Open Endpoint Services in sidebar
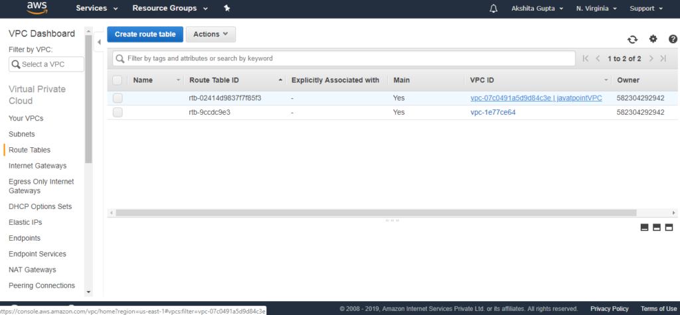 [x=37, y=254]
